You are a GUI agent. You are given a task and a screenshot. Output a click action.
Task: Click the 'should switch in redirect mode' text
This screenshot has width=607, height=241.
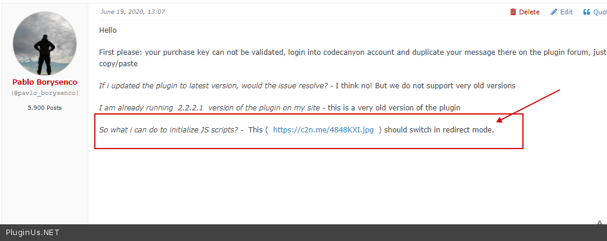pyautogui.click(x=439, y=130)
